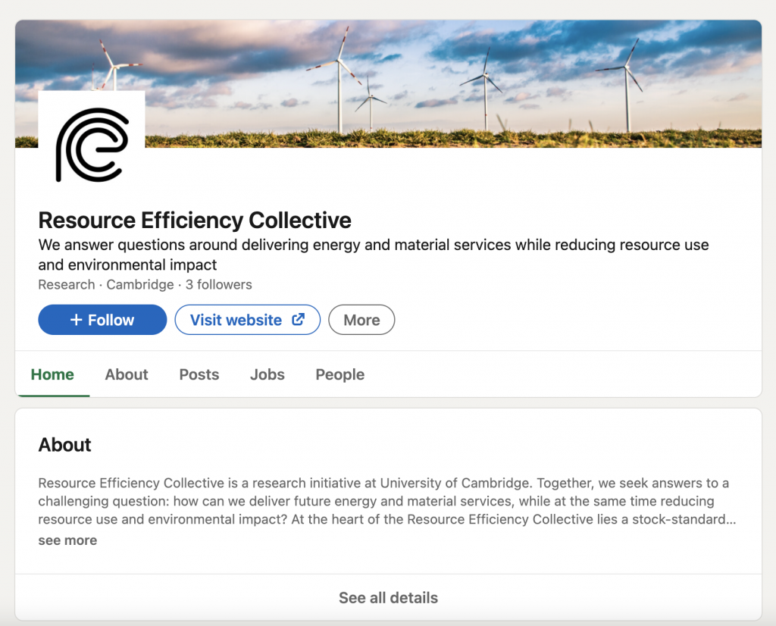This screenshot has width=776, height=626.
Task: Expand the About text with see more
Action: [x=67, y=540]
